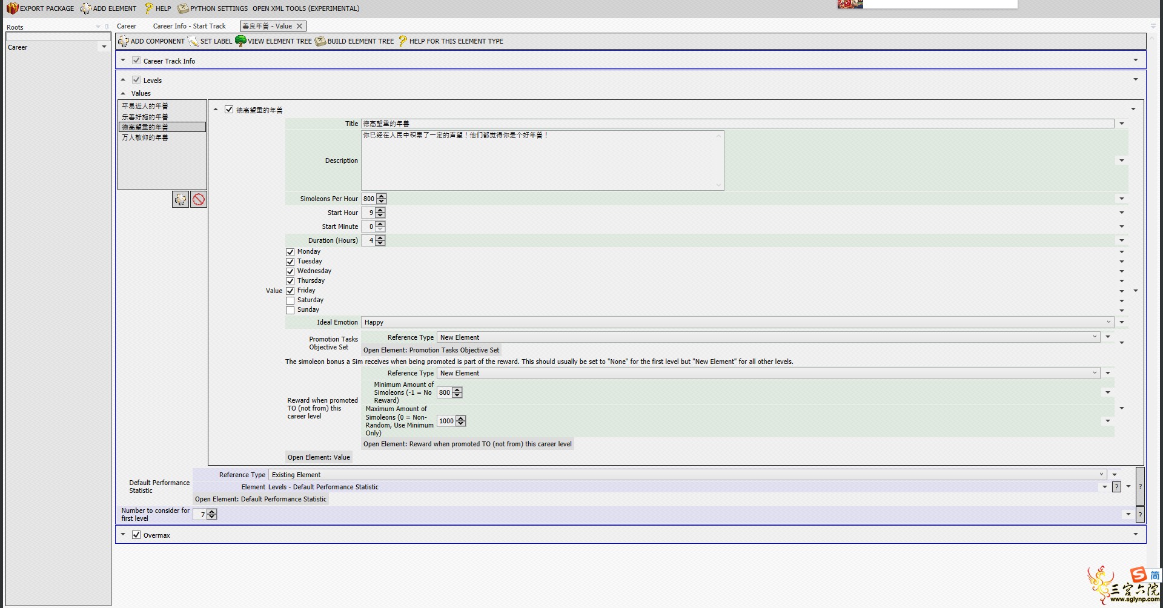Click into the Description text area
This screenshot has height=608, width=1163.
point(542,160)
